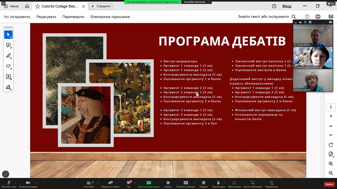Viewport: 337px width, 189px height.
Task: Open Zoom Reactions (Реакции)
Action: point(204,184)
